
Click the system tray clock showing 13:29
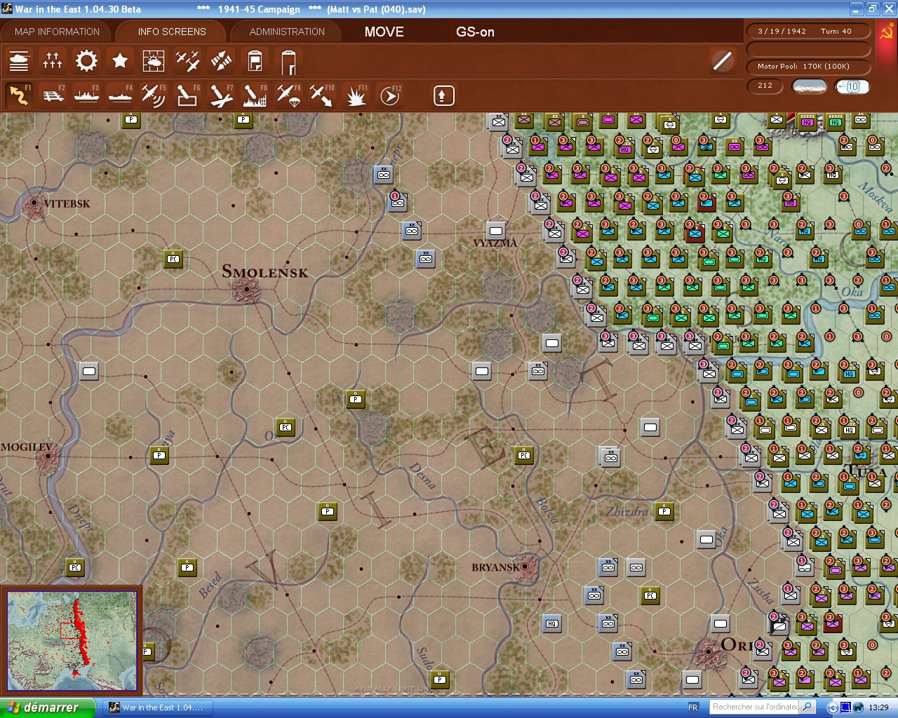tap(878, 707)
